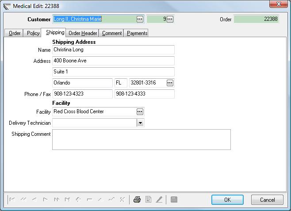
Task: Open zip code lookup ellipsis button
Action: (x=170, y=83)
